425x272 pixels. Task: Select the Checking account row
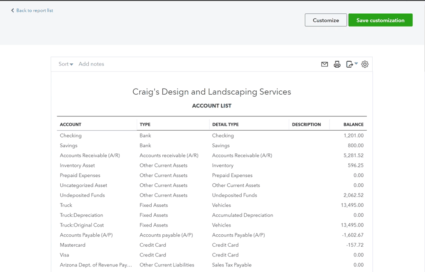click(x=71, y=135)
